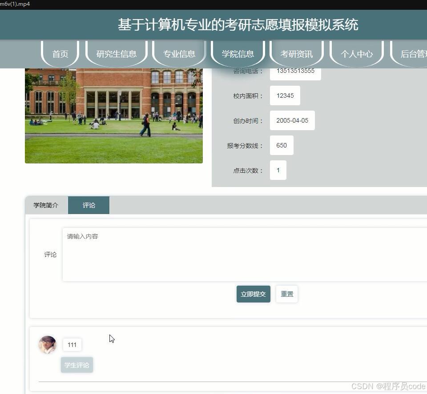Go to the 专业信息 page

click(x=179, y=54)
